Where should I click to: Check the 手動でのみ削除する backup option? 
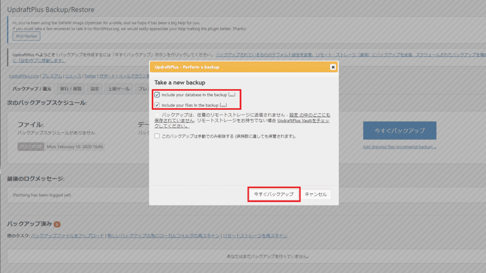coord(157,136)
